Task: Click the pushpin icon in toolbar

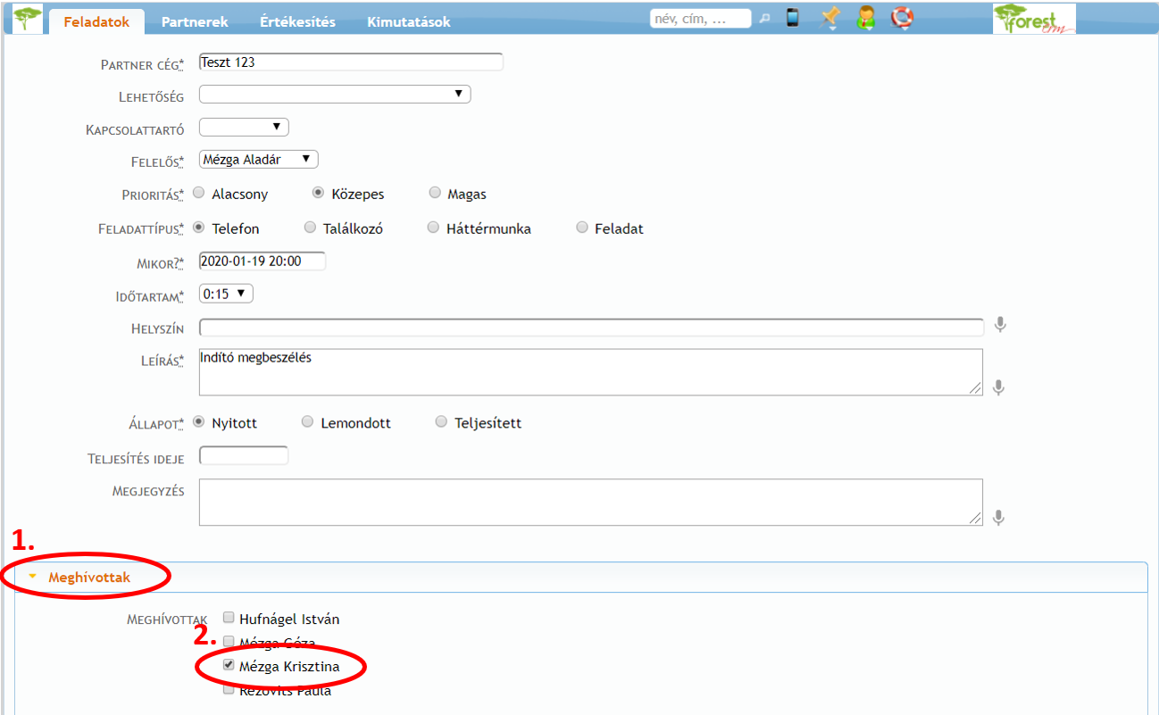Action: click(830, 17)
